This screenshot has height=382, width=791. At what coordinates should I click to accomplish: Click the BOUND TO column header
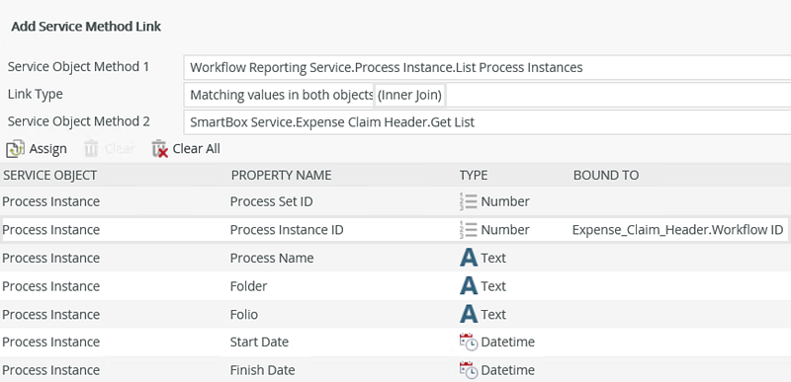(x=606, y=175)
